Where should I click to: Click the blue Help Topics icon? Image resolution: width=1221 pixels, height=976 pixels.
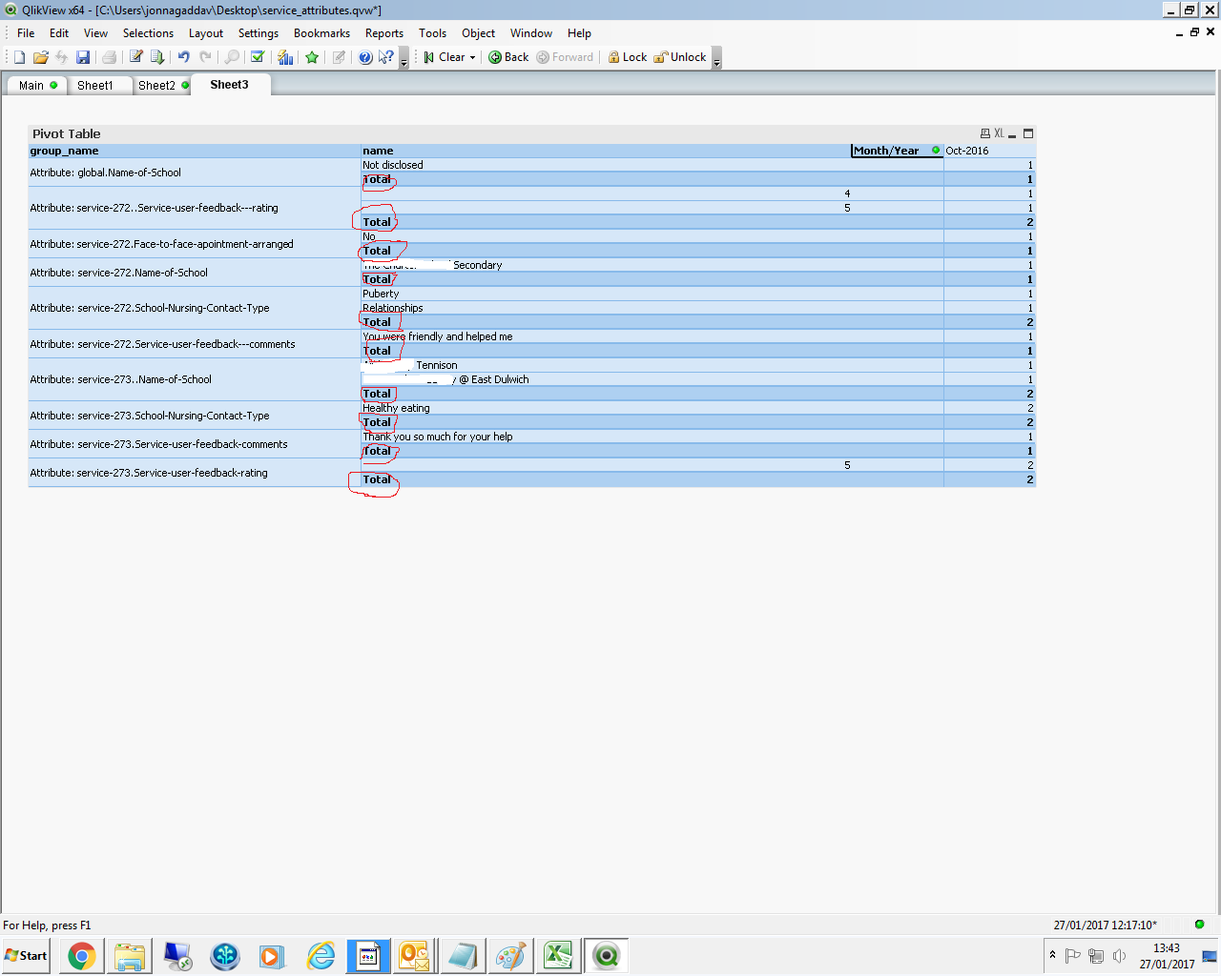pyautogui.click(x=365, y=57)
